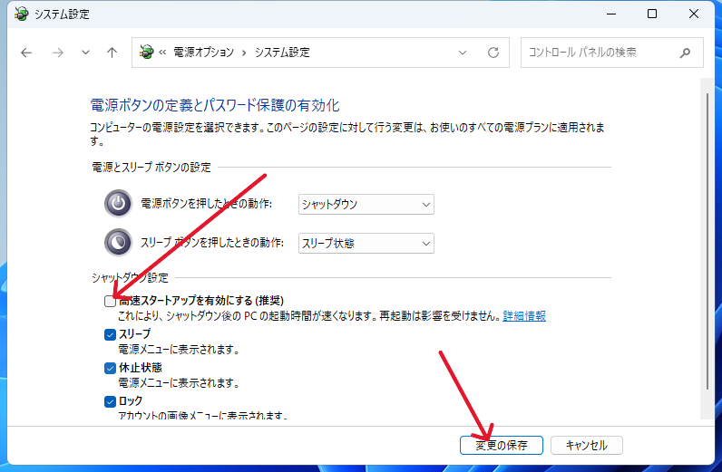722x472 pixels.
Task: Open the シャットダウン power button dropdown
Action: (x=366, y=205)
